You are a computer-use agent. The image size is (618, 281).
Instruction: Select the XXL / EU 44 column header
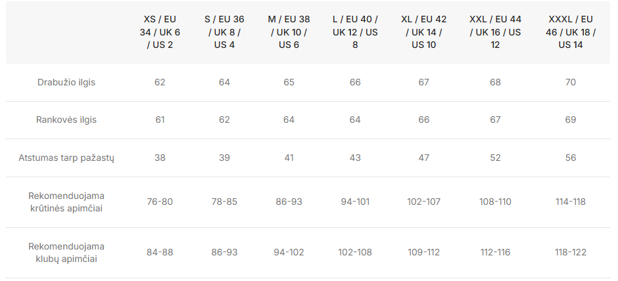[496, 32]
